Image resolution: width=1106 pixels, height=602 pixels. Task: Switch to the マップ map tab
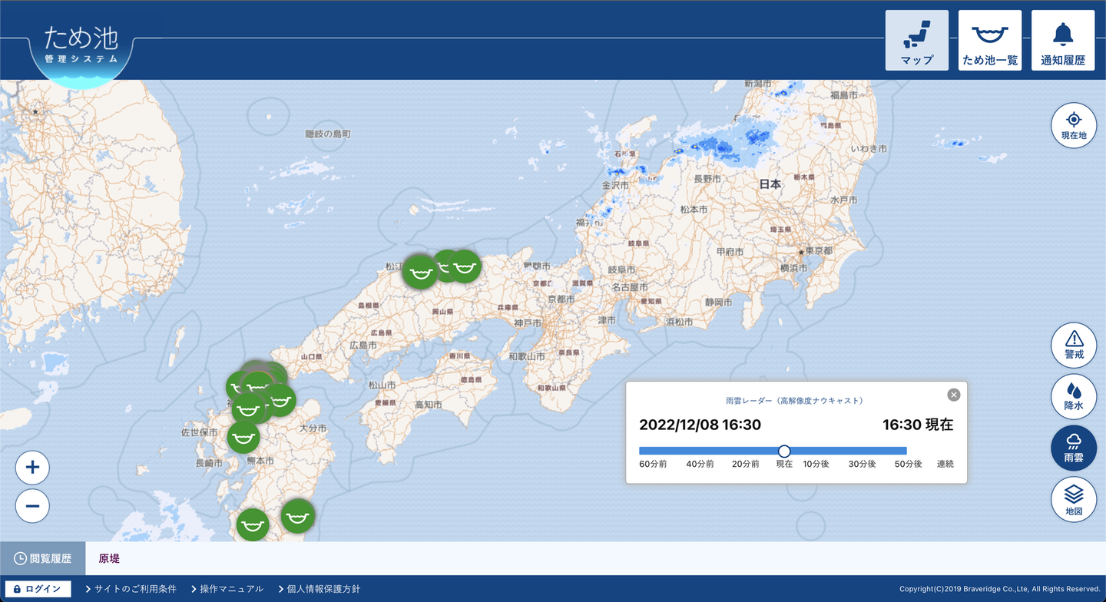click(916, 41)
